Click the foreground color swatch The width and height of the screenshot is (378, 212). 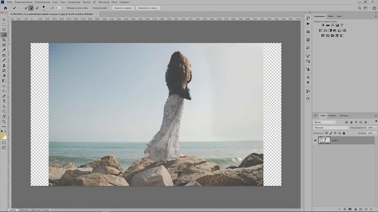point(2,135)
